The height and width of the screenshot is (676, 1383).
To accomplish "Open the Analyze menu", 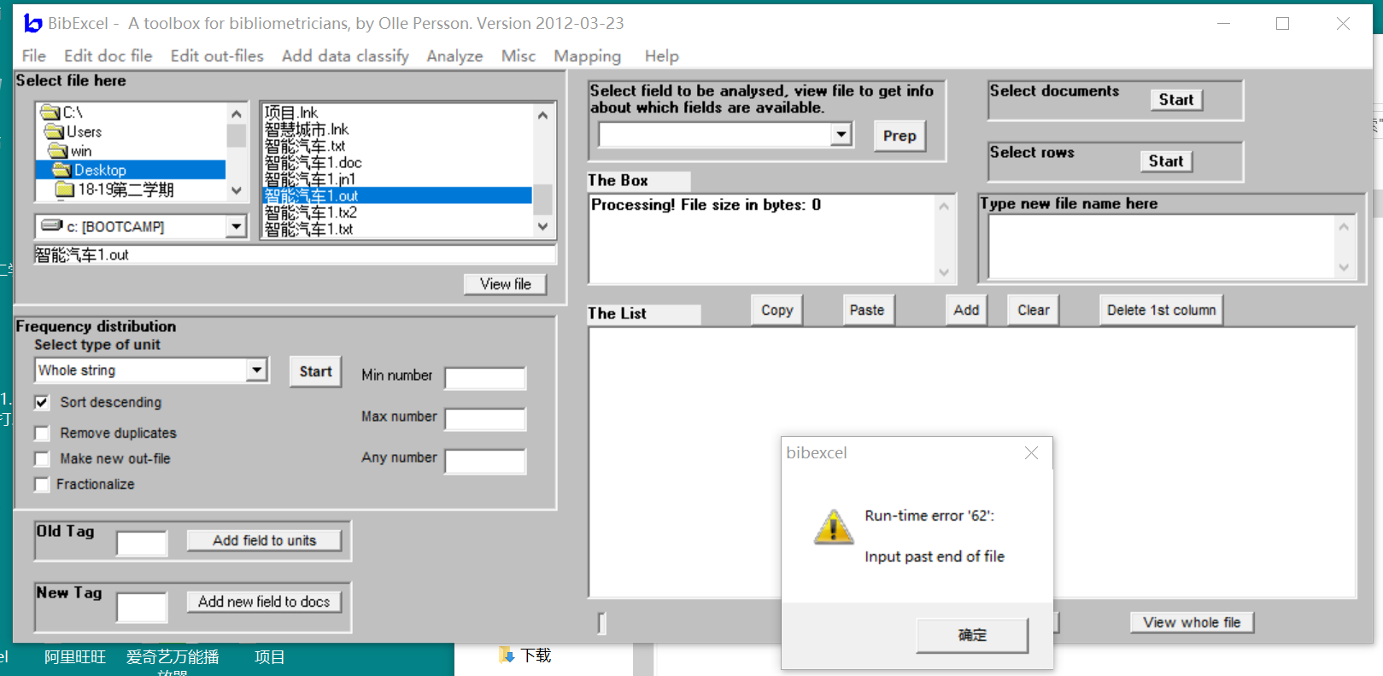I will pyautogui.click(x=454, y=56).
